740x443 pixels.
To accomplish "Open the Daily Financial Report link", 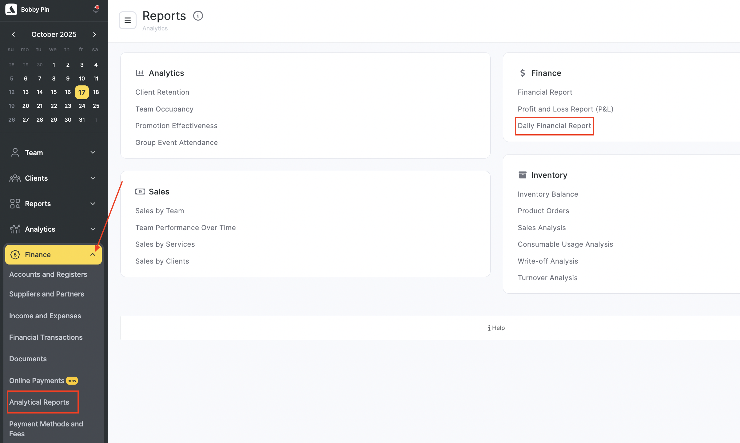I will [554, 126].
